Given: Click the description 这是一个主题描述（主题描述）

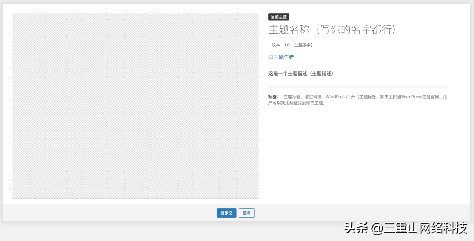Looking at the screenshot, I should click(301, 73).
